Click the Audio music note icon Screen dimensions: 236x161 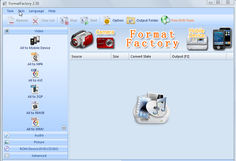click(7, 135)
